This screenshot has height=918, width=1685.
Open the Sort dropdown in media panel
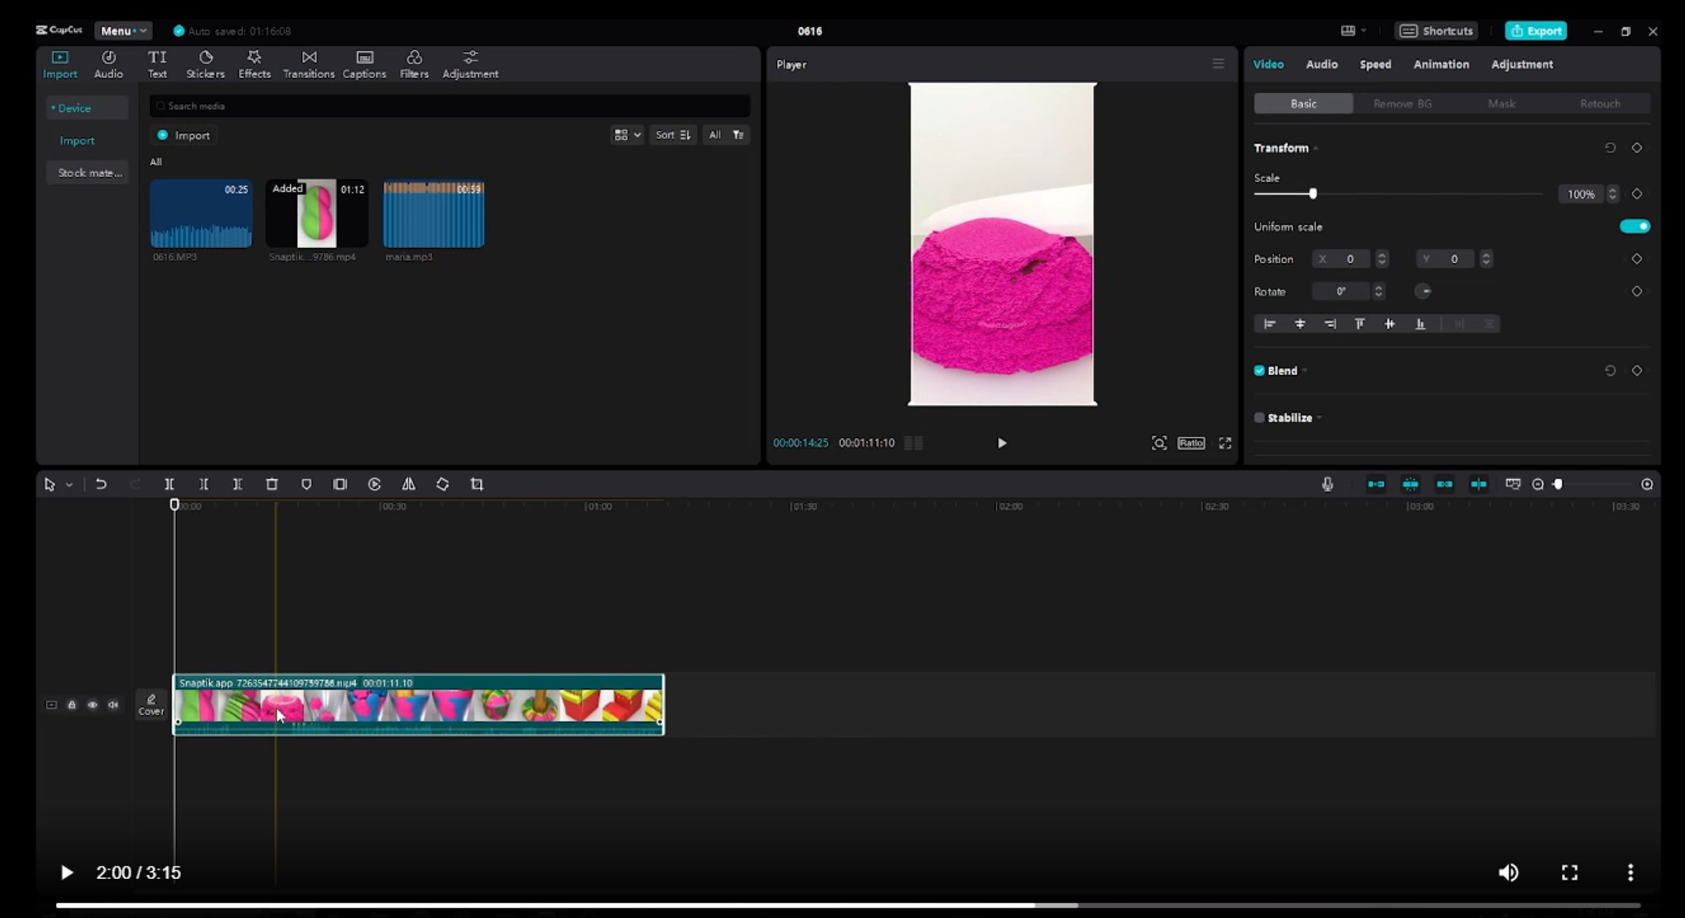pos(673,135)
